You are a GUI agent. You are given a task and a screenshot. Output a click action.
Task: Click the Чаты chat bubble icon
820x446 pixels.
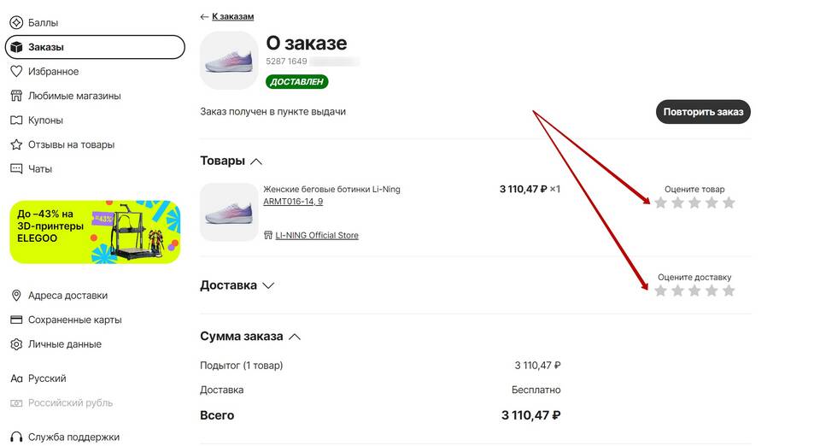[16, 169]
